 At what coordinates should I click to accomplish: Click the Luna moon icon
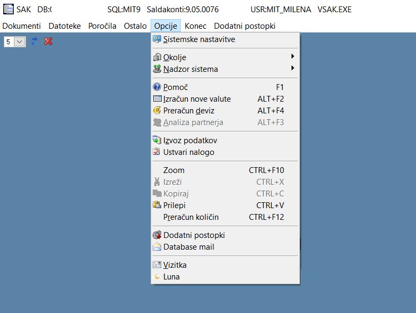click(x=157, y=277)
